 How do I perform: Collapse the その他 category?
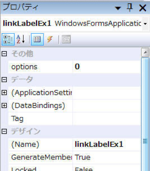[x=4, y=54]
